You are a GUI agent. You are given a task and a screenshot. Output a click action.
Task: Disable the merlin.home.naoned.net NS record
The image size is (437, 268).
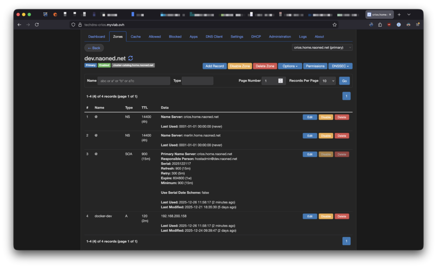[x=326, y=136]
